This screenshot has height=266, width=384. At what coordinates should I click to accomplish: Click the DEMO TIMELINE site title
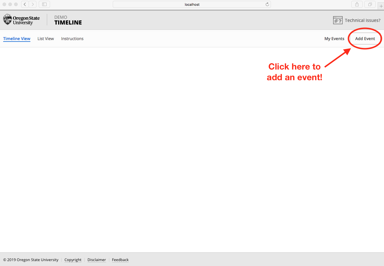[x=68, y=20]
